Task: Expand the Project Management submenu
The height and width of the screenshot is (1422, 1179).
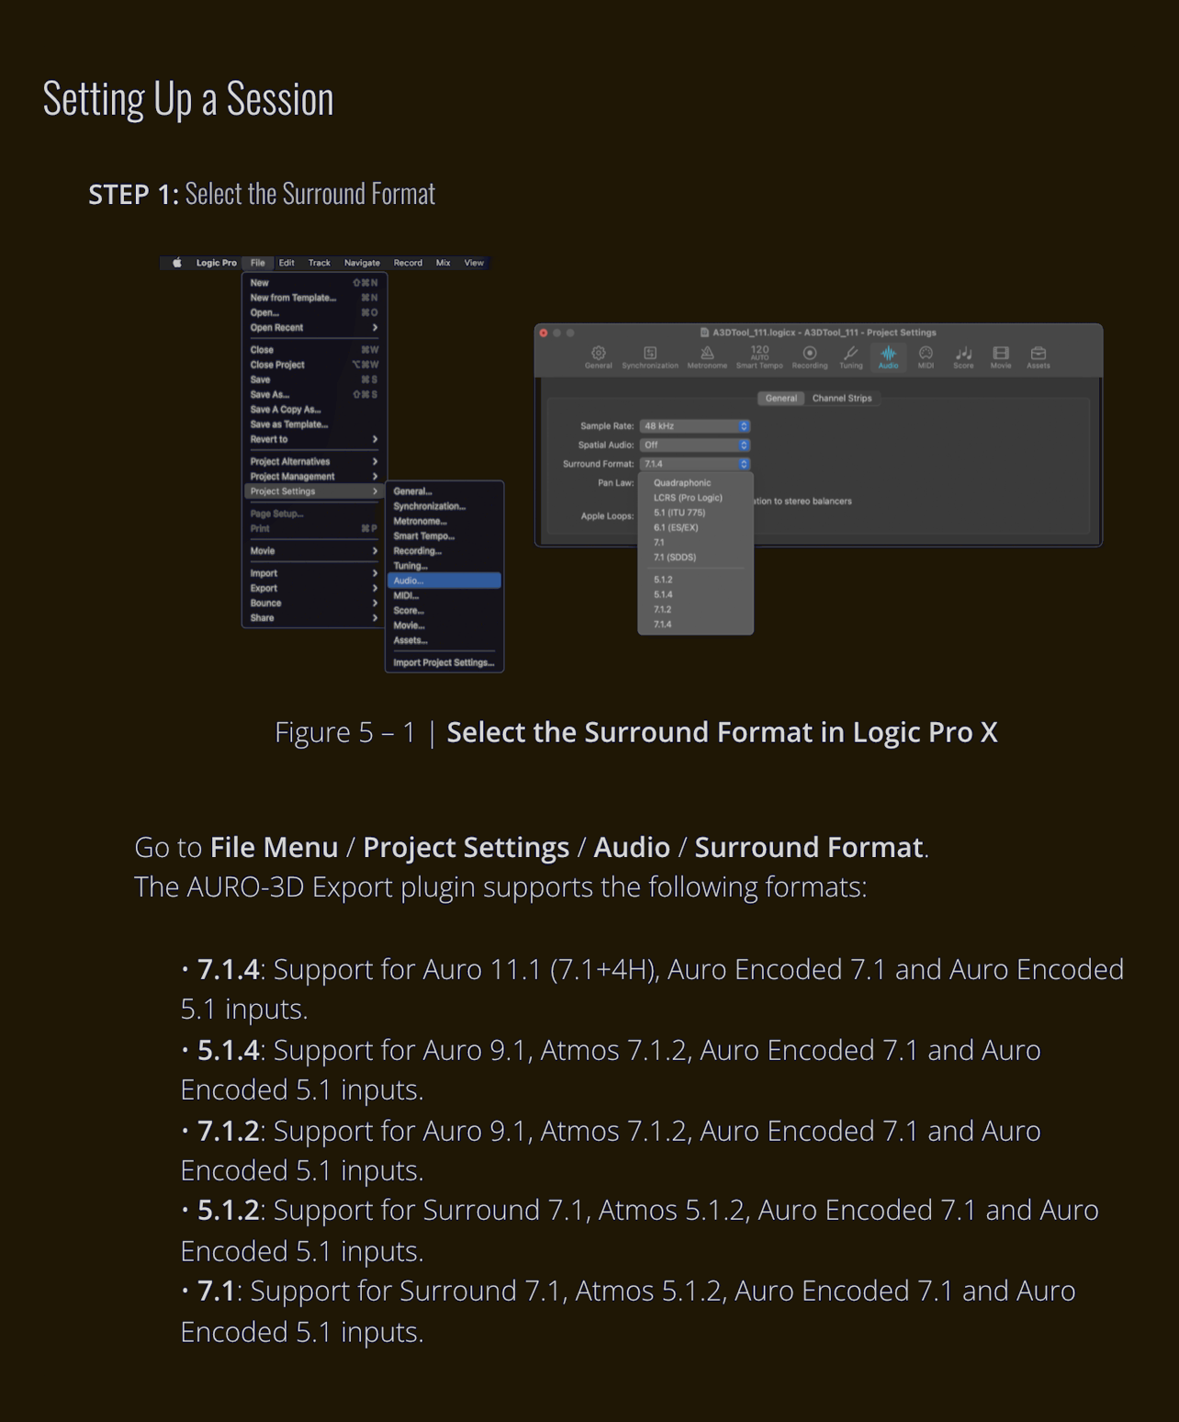Action: 313,477
